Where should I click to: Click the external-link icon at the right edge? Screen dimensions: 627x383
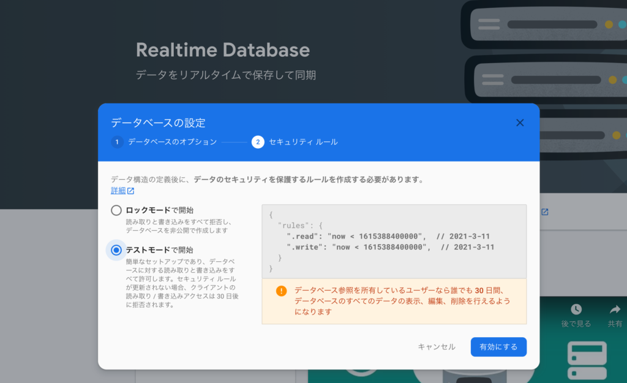[x=544, y=212]
